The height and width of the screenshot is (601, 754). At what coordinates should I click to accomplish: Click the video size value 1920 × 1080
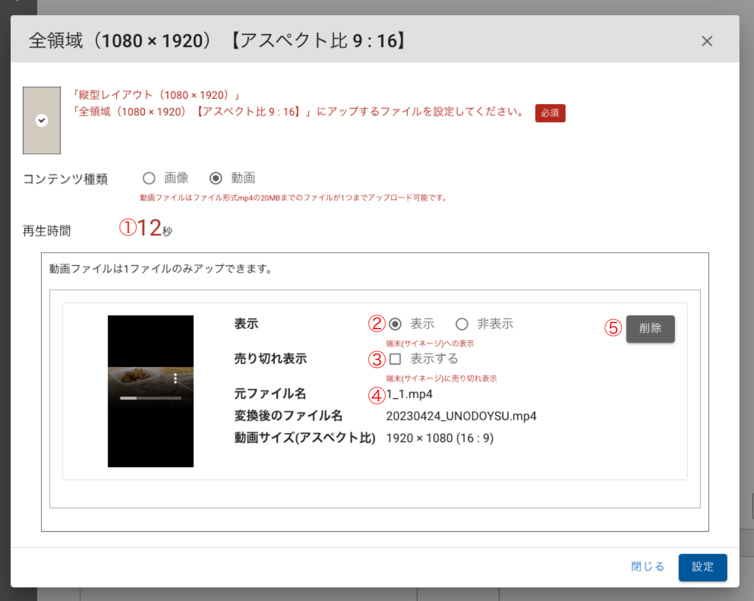(440, 438)
